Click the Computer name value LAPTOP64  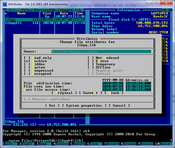159,13
